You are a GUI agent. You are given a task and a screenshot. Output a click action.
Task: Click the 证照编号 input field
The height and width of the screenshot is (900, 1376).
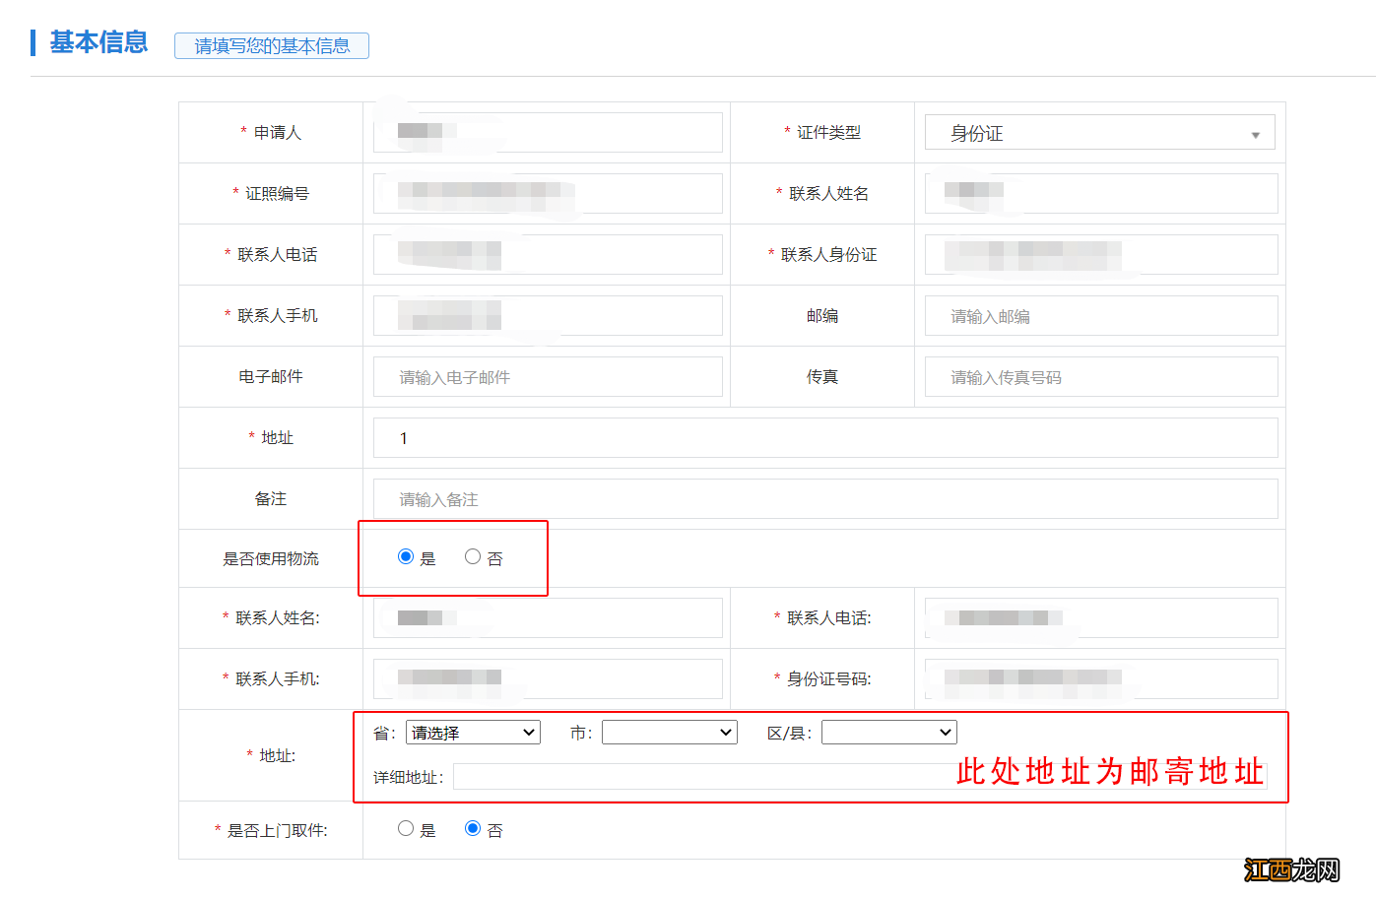[x=548, y=193]
